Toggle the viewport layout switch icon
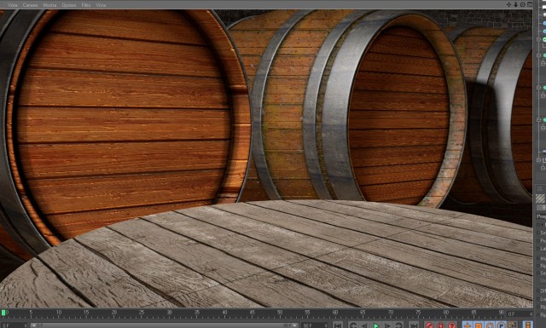The width and height of the screenshot is (546, 328). pos(530,4)
